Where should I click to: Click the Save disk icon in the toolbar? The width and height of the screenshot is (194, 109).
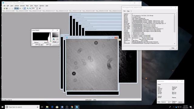7,8
